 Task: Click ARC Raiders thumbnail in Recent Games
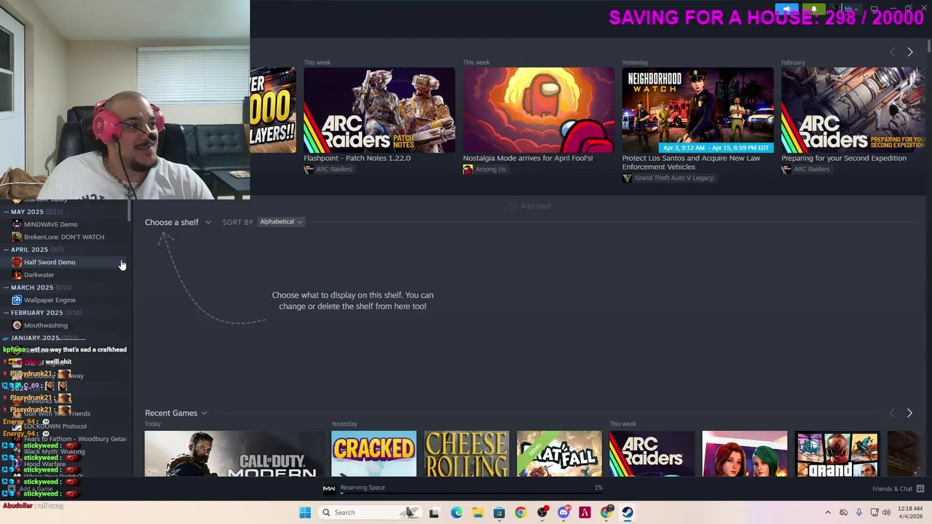tap(652, 454)
